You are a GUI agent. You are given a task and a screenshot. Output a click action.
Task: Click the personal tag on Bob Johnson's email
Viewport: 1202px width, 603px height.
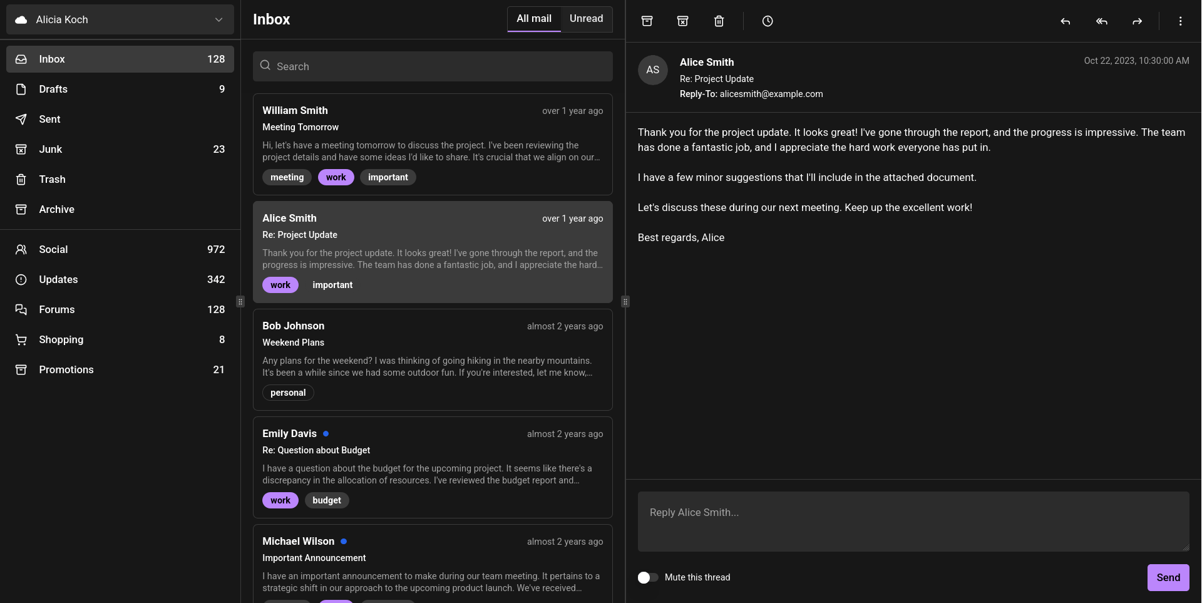(x=288, y=393)
